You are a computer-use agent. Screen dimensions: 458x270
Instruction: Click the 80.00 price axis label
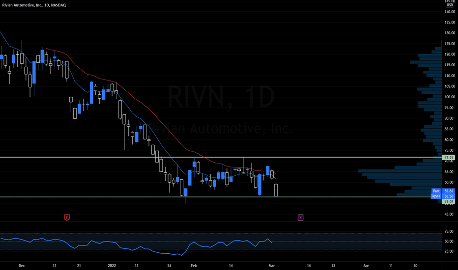[450, 139]
